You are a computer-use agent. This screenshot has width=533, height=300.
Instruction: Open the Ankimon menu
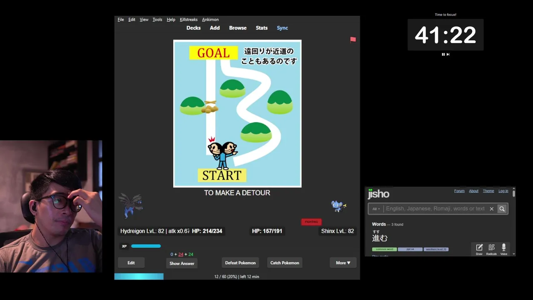pos(210,20)
